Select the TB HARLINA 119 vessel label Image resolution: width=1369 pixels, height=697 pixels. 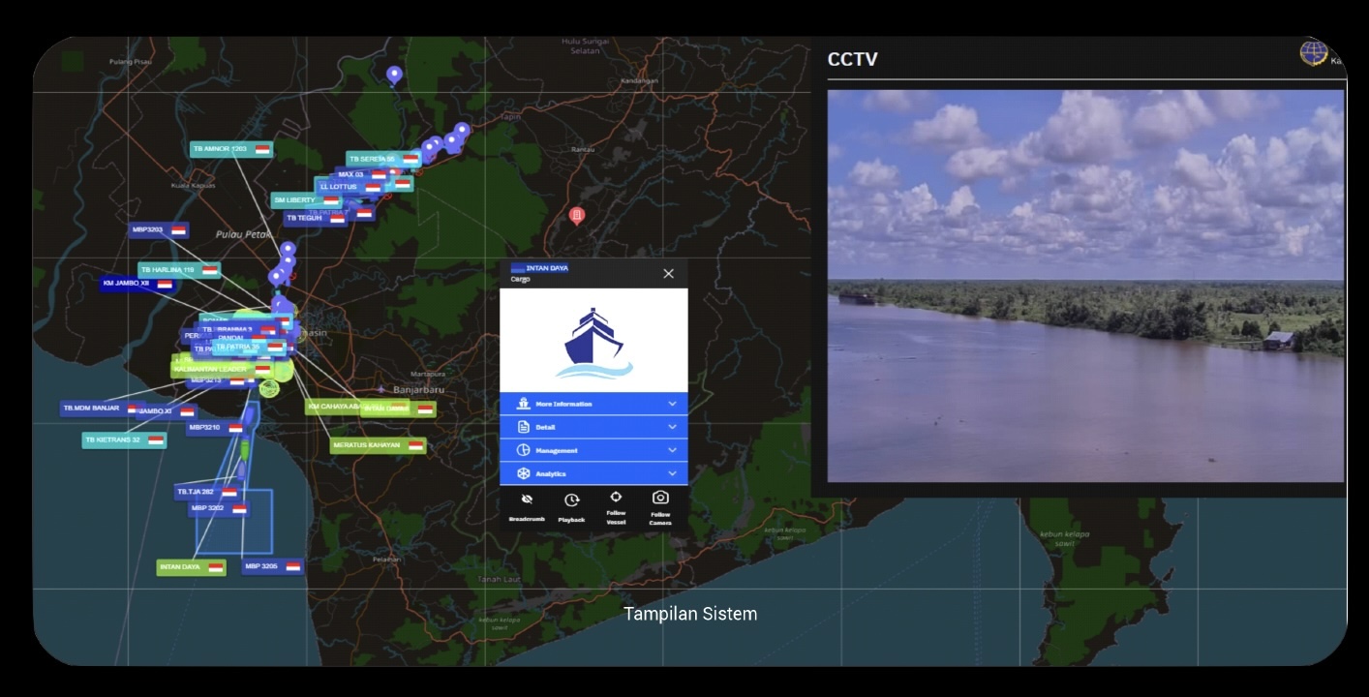coord(179,270)
